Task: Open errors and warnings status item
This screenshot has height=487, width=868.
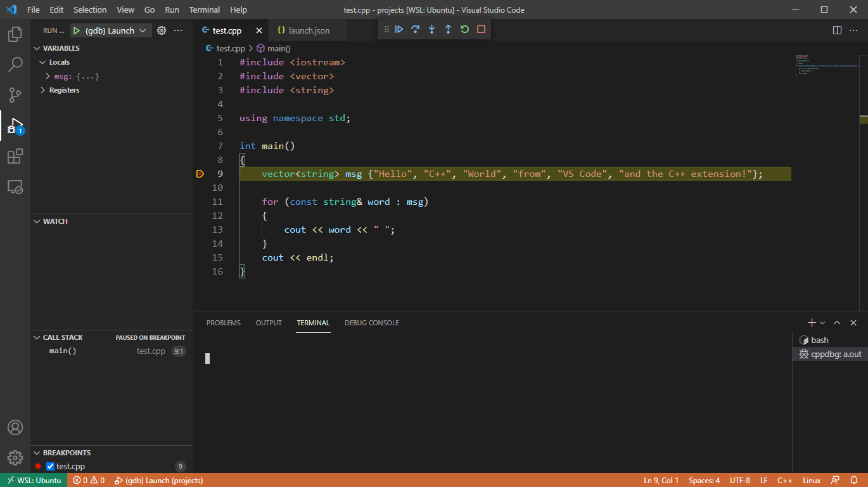Action: (x=89, y=480)
